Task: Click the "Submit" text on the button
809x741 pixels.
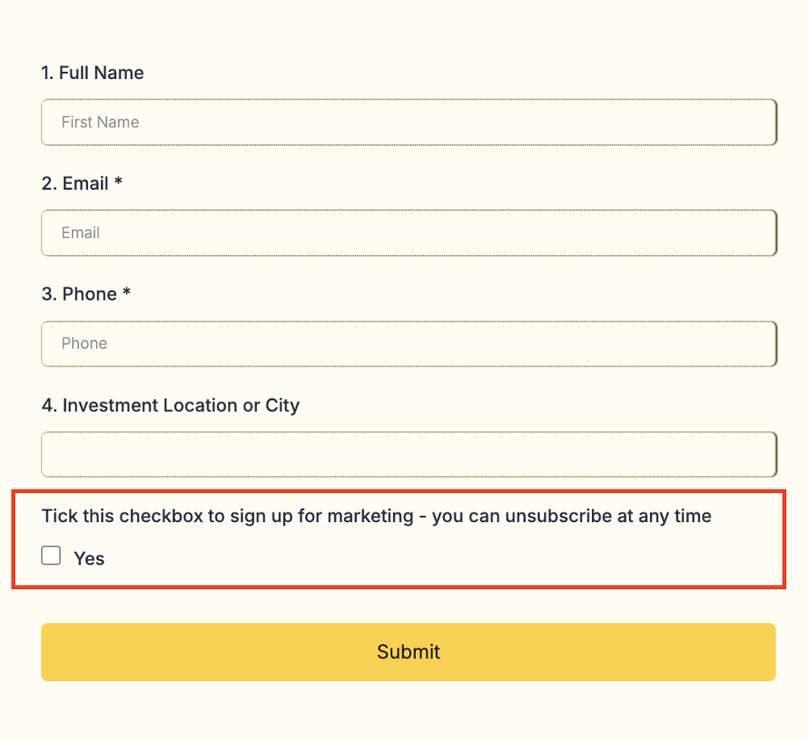Action: pos(409,652)
